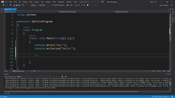The height and width of the screenshot is (98, 175).
Task: Click the code cleanup broom icon
Action: [x=34, y=71]
